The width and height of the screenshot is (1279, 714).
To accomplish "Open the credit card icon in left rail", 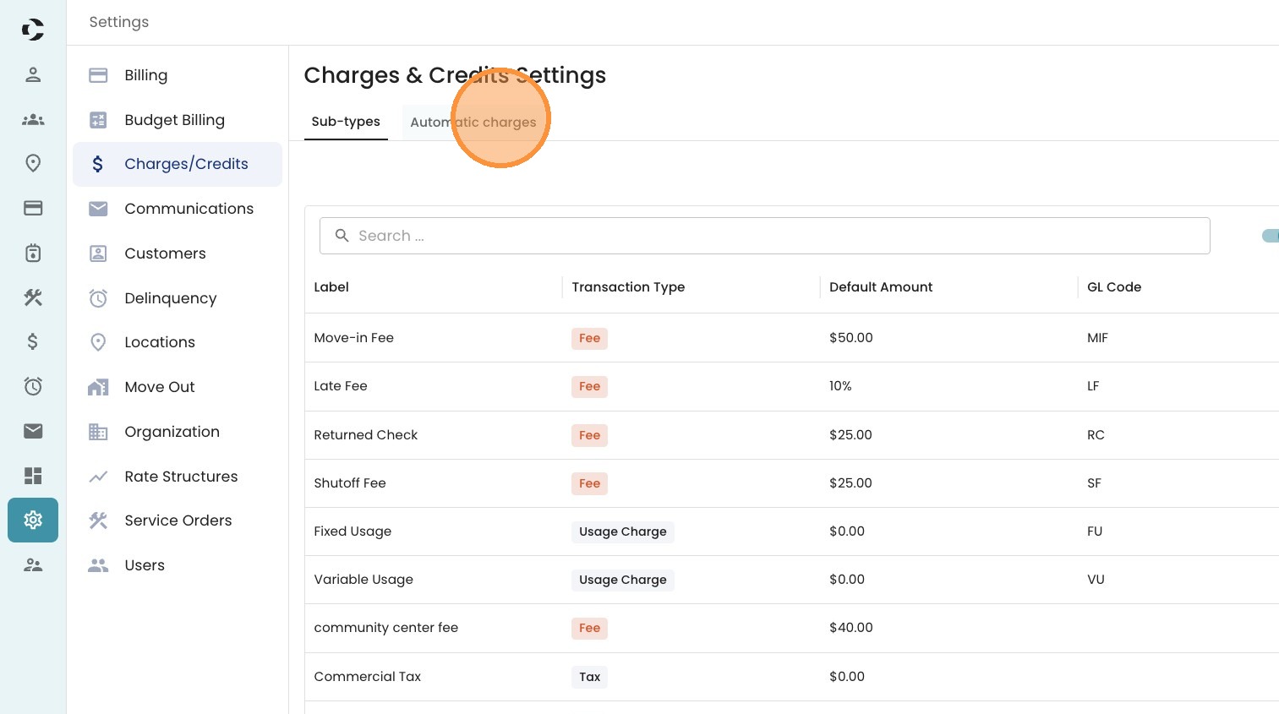I will [33, 208].
